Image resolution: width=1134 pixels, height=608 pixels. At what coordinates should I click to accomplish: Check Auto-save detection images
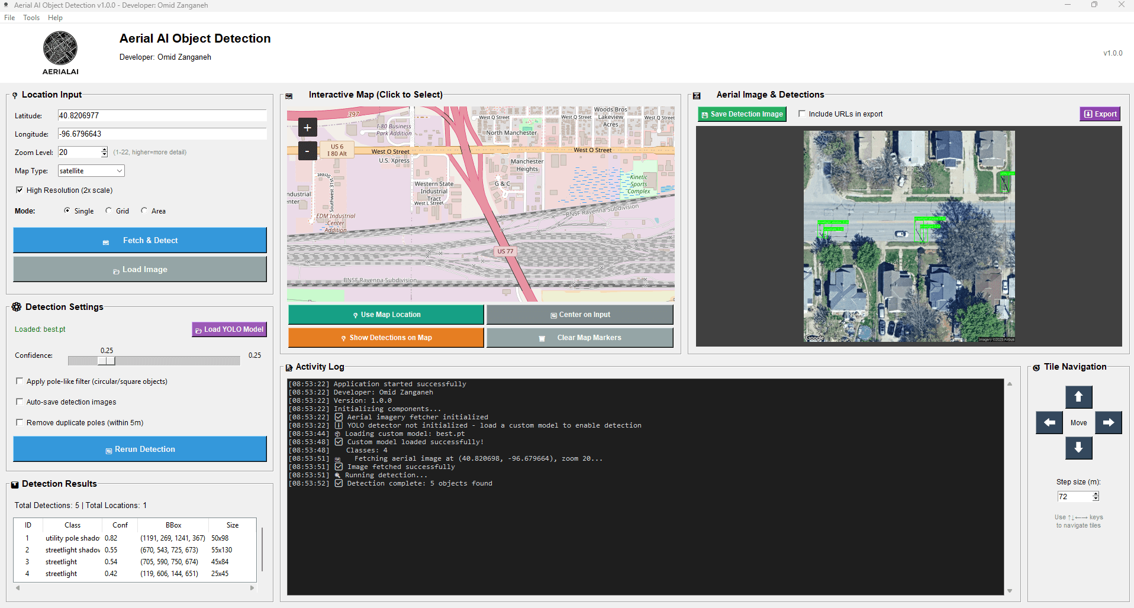pos(20,402)
